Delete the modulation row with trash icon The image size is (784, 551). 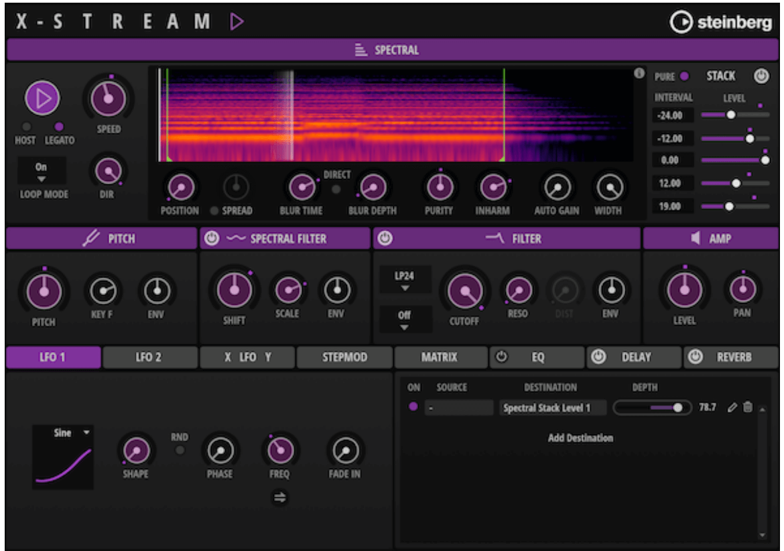click(x=748, y=407)
